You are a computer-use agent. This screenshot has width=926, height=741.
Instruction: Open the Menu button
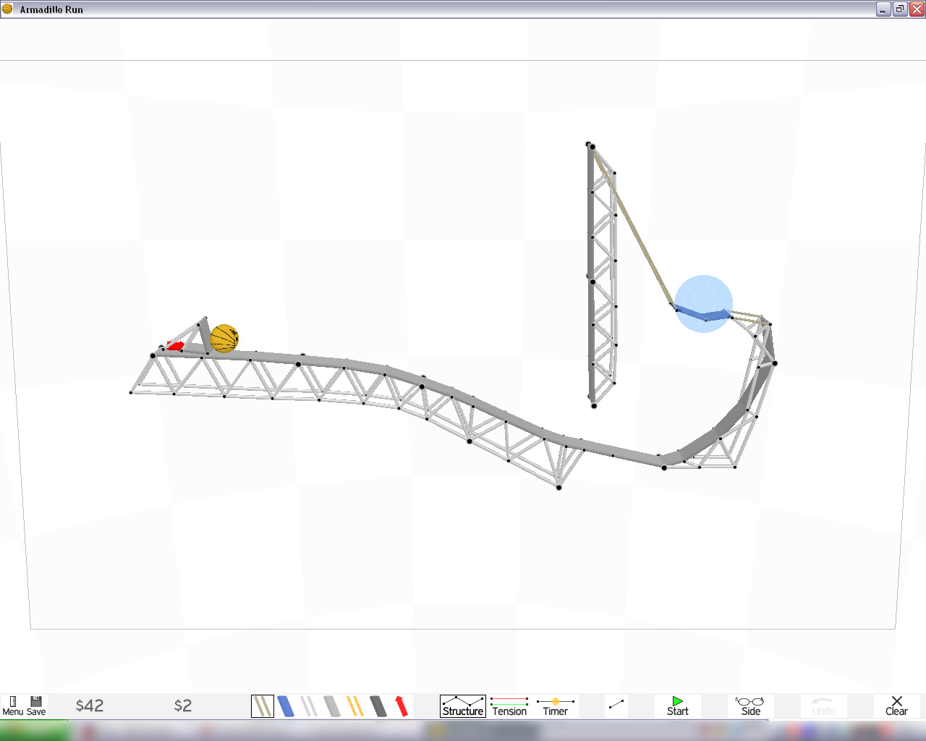click(13, 706)
